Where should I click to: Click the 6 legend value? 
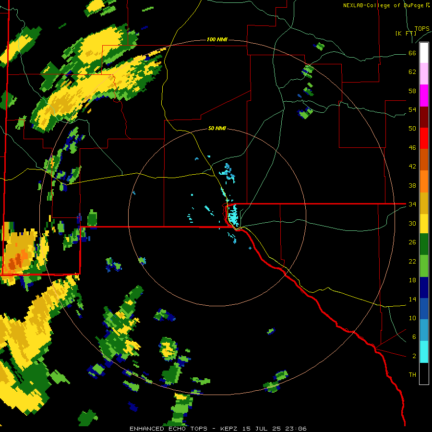tap(414, 336)
